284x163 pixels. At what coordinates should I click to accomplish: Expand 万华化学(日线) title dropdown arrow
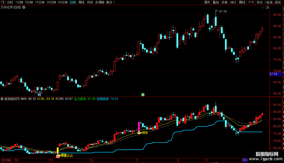click(24, 8)
